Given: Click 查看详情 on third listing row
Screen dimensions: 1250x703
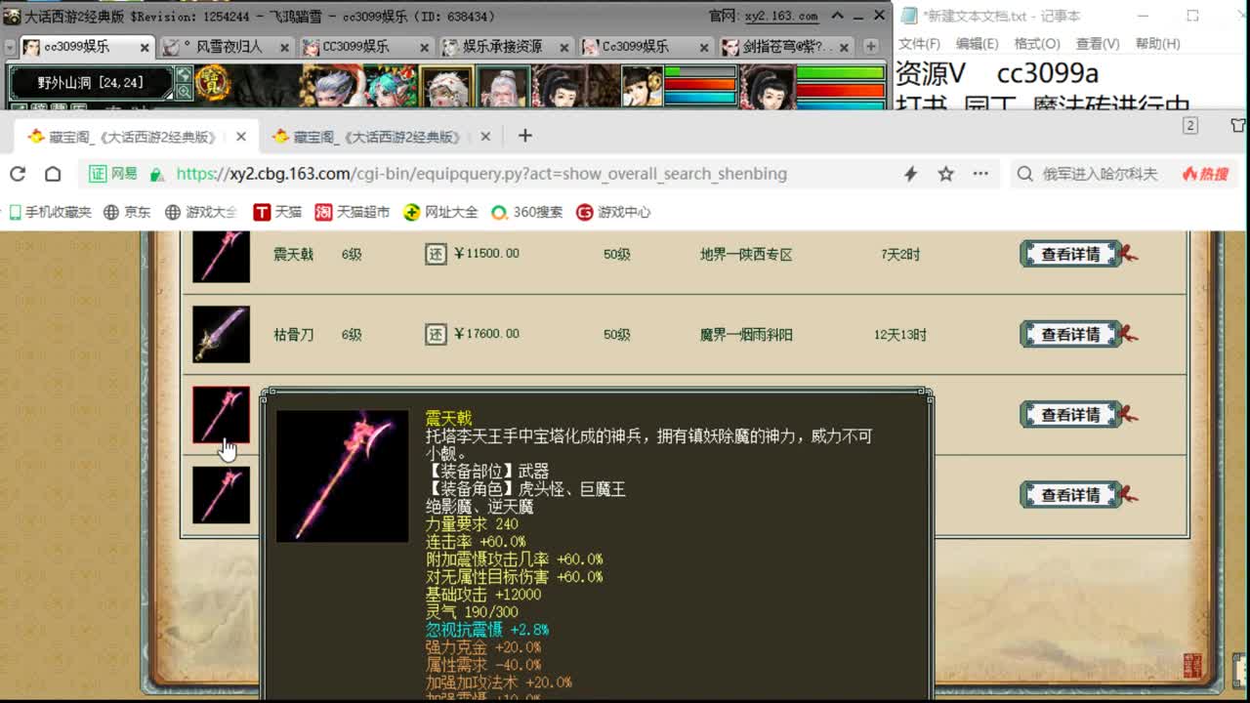Looking at the screenshot, I should tap(1071, 414).
